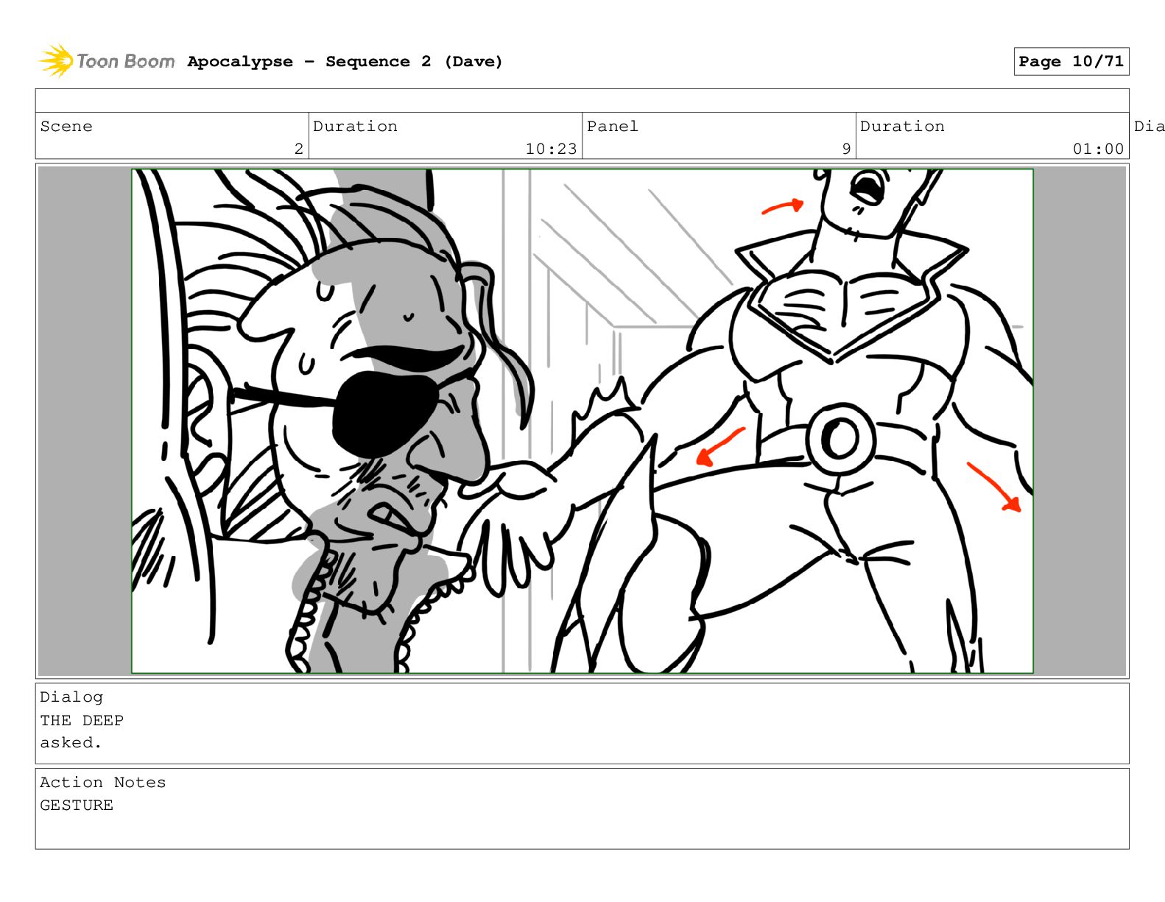Click the Toon Boom logo

click(107, 61)
